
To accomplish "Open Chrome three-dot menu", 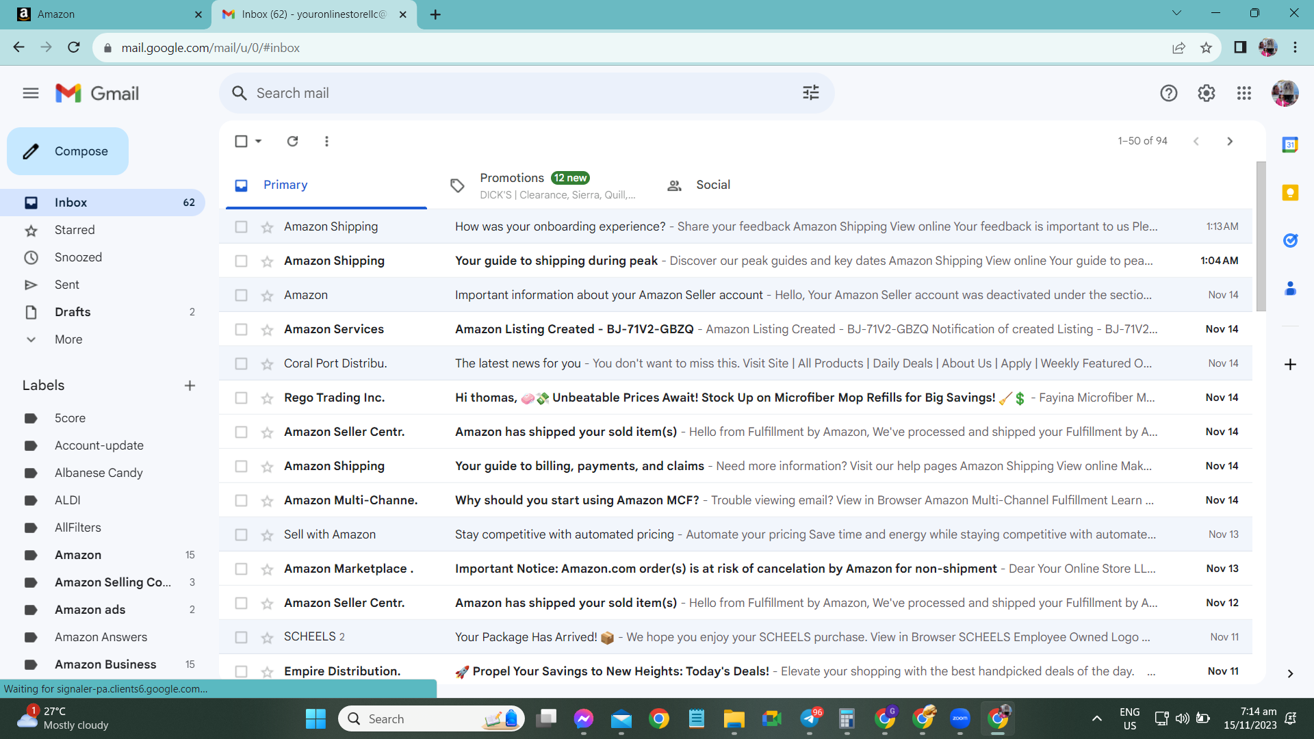I will 1295,47.
